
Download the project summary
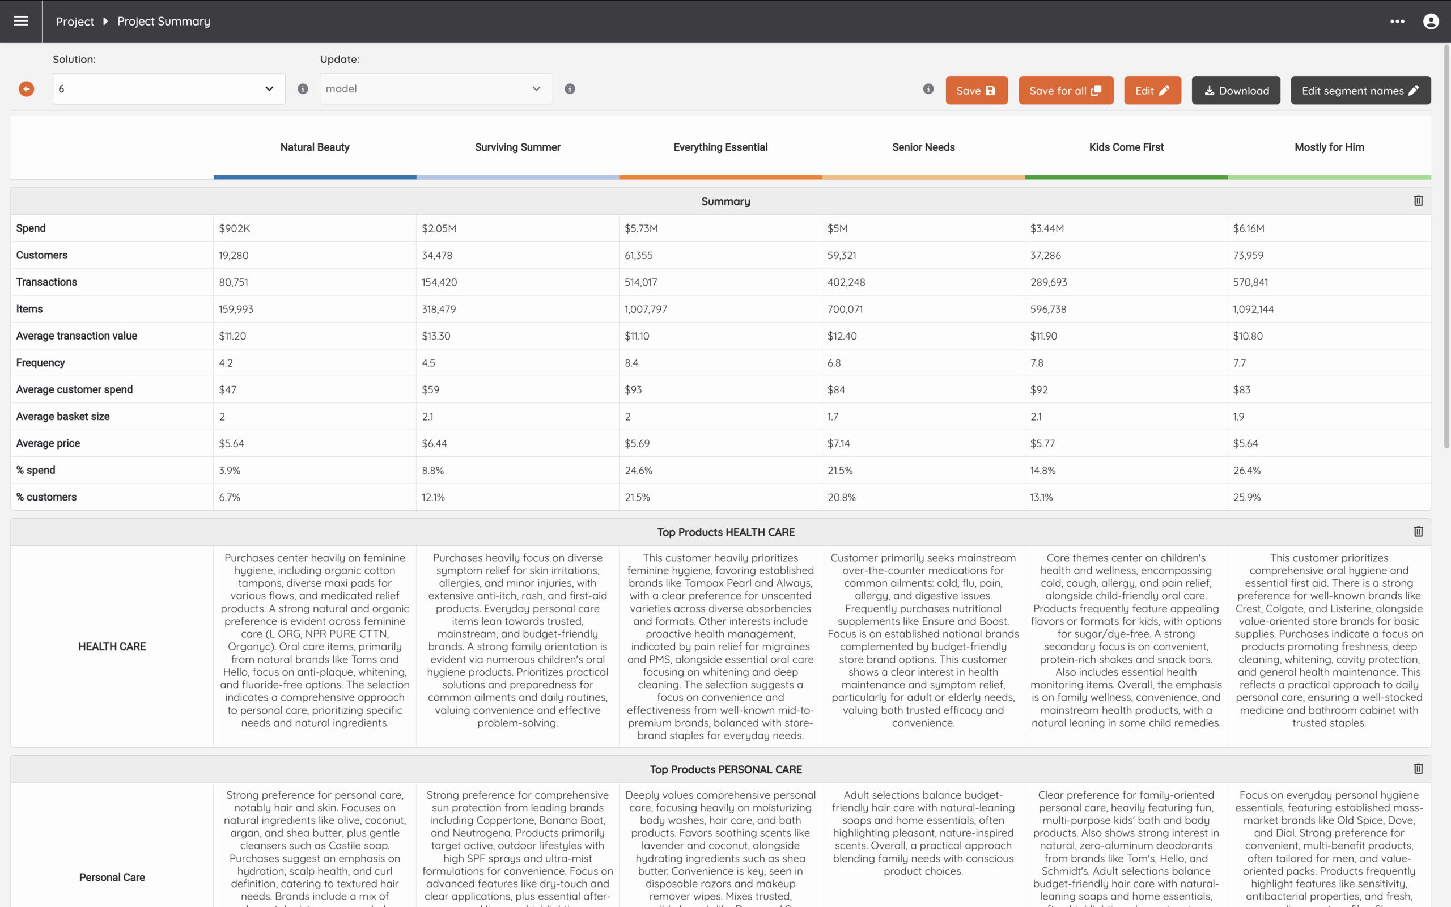tap(1236, 90)
